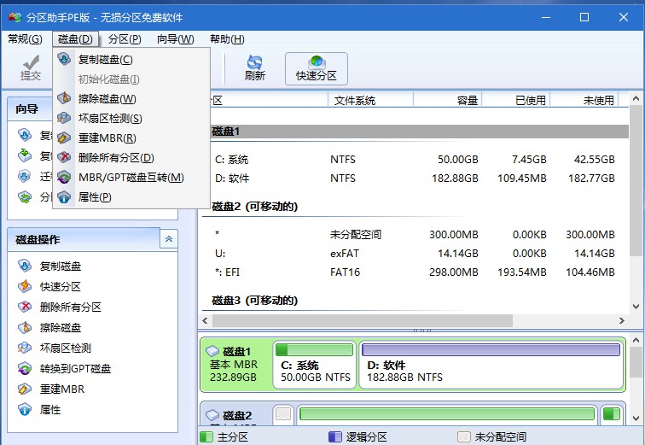Select C: 系统 block in disk map

[x=315, y=365]
